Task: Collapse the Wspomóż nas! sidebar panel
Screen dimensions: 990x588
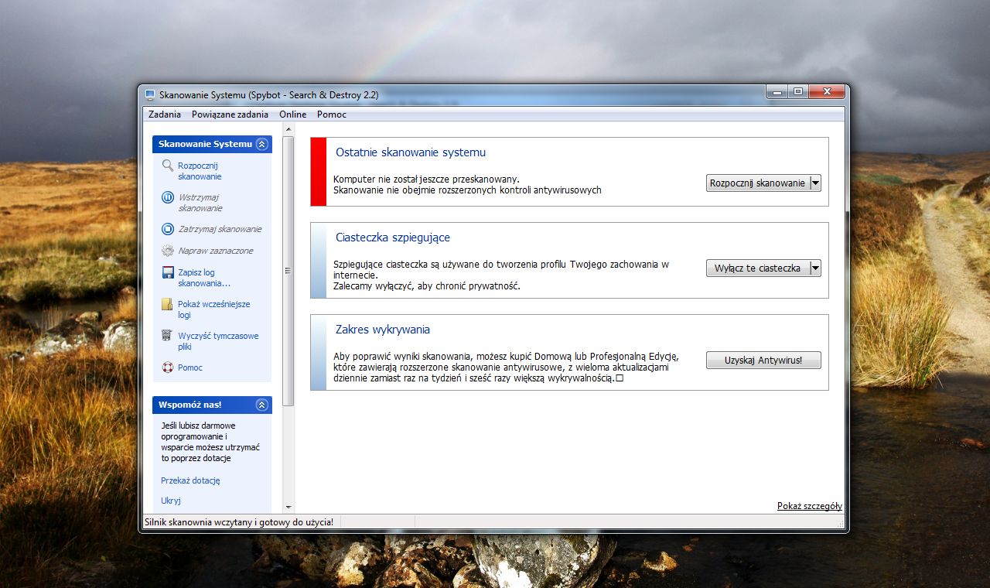Action: pos(261,405)
